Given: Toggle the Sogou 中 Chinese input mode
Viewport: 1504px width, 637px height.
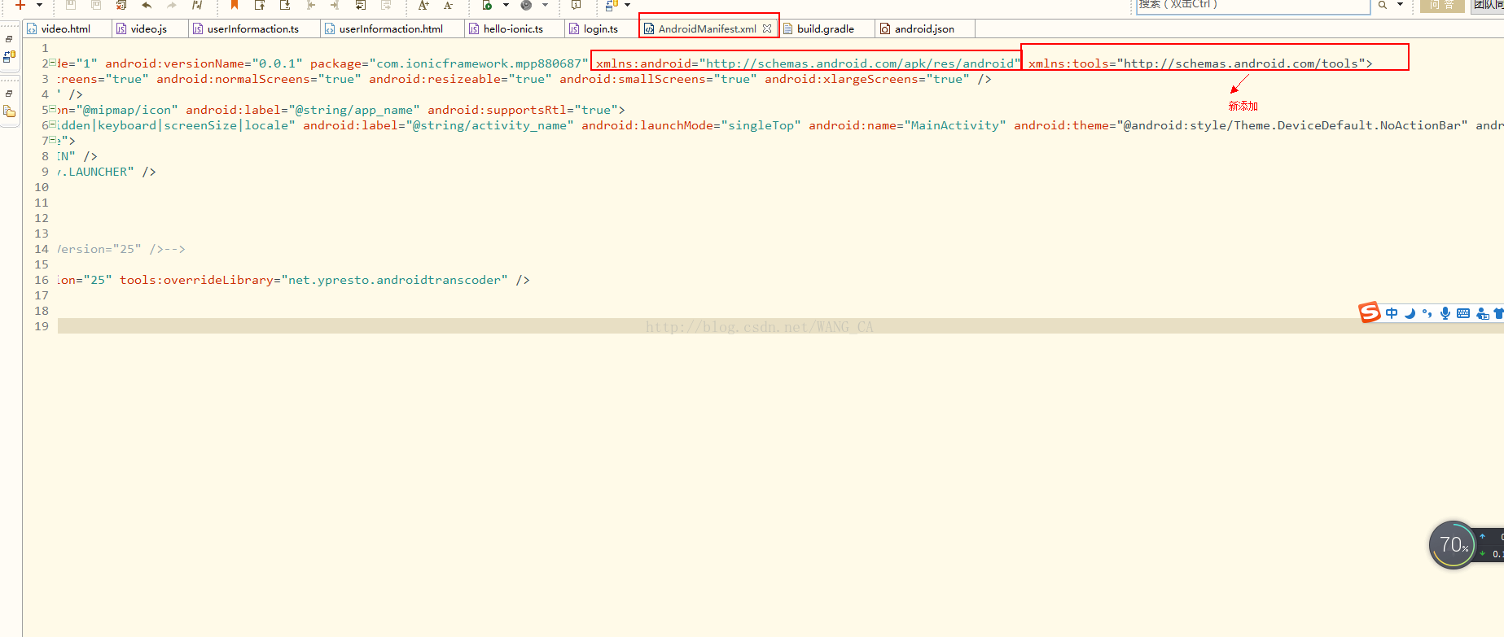Looking at the screenshot, I should pos(1392,313).
